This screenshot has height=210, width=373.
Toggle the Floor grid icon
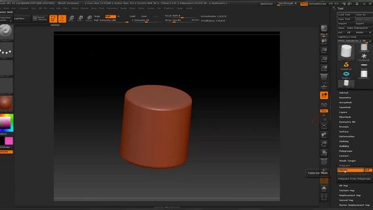(x=324, y=86)
